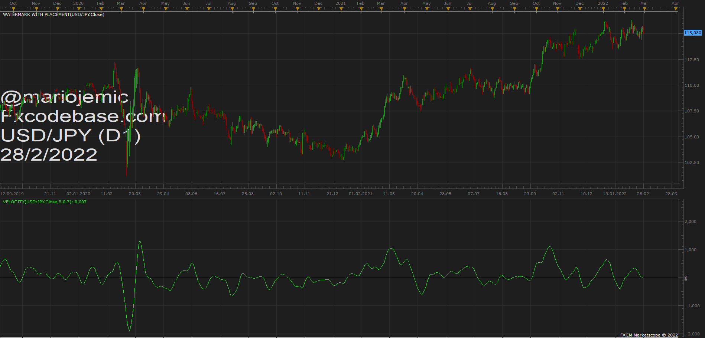
Task: Click the 28.03 date on time axis
Action: (x=671, y=194)
